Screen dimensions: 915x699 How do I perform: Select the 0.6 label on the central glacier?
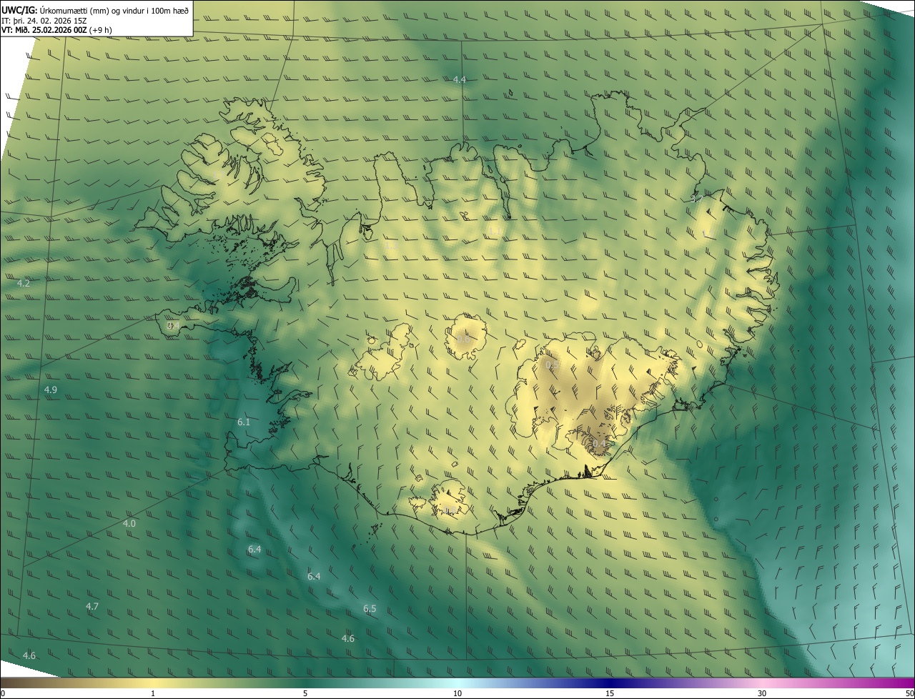[x=463, y=338]
